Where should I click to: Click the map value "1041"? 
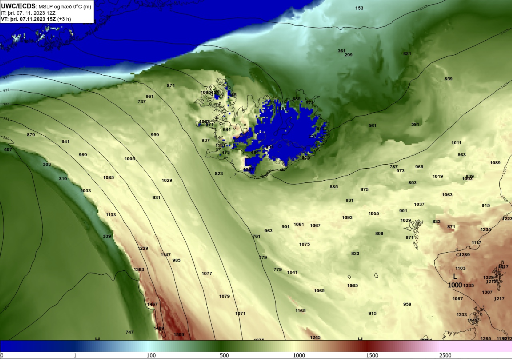point(292,272)
